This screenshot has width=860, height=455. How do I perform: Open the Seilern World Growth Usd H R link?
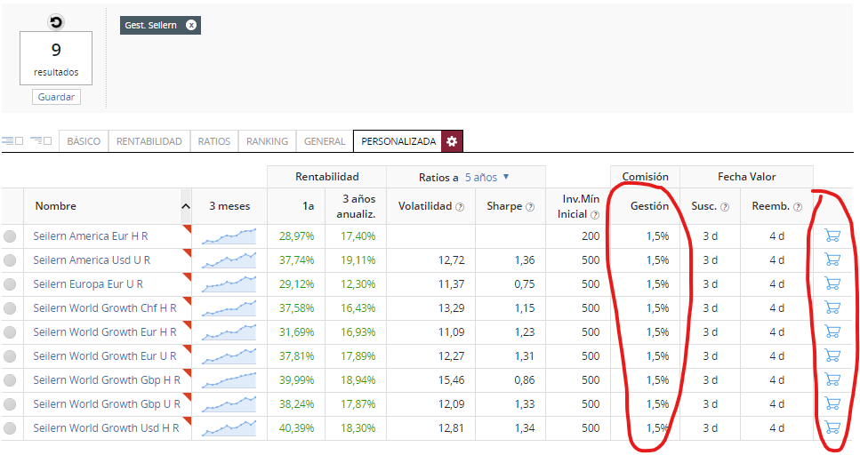pos(106,428)
